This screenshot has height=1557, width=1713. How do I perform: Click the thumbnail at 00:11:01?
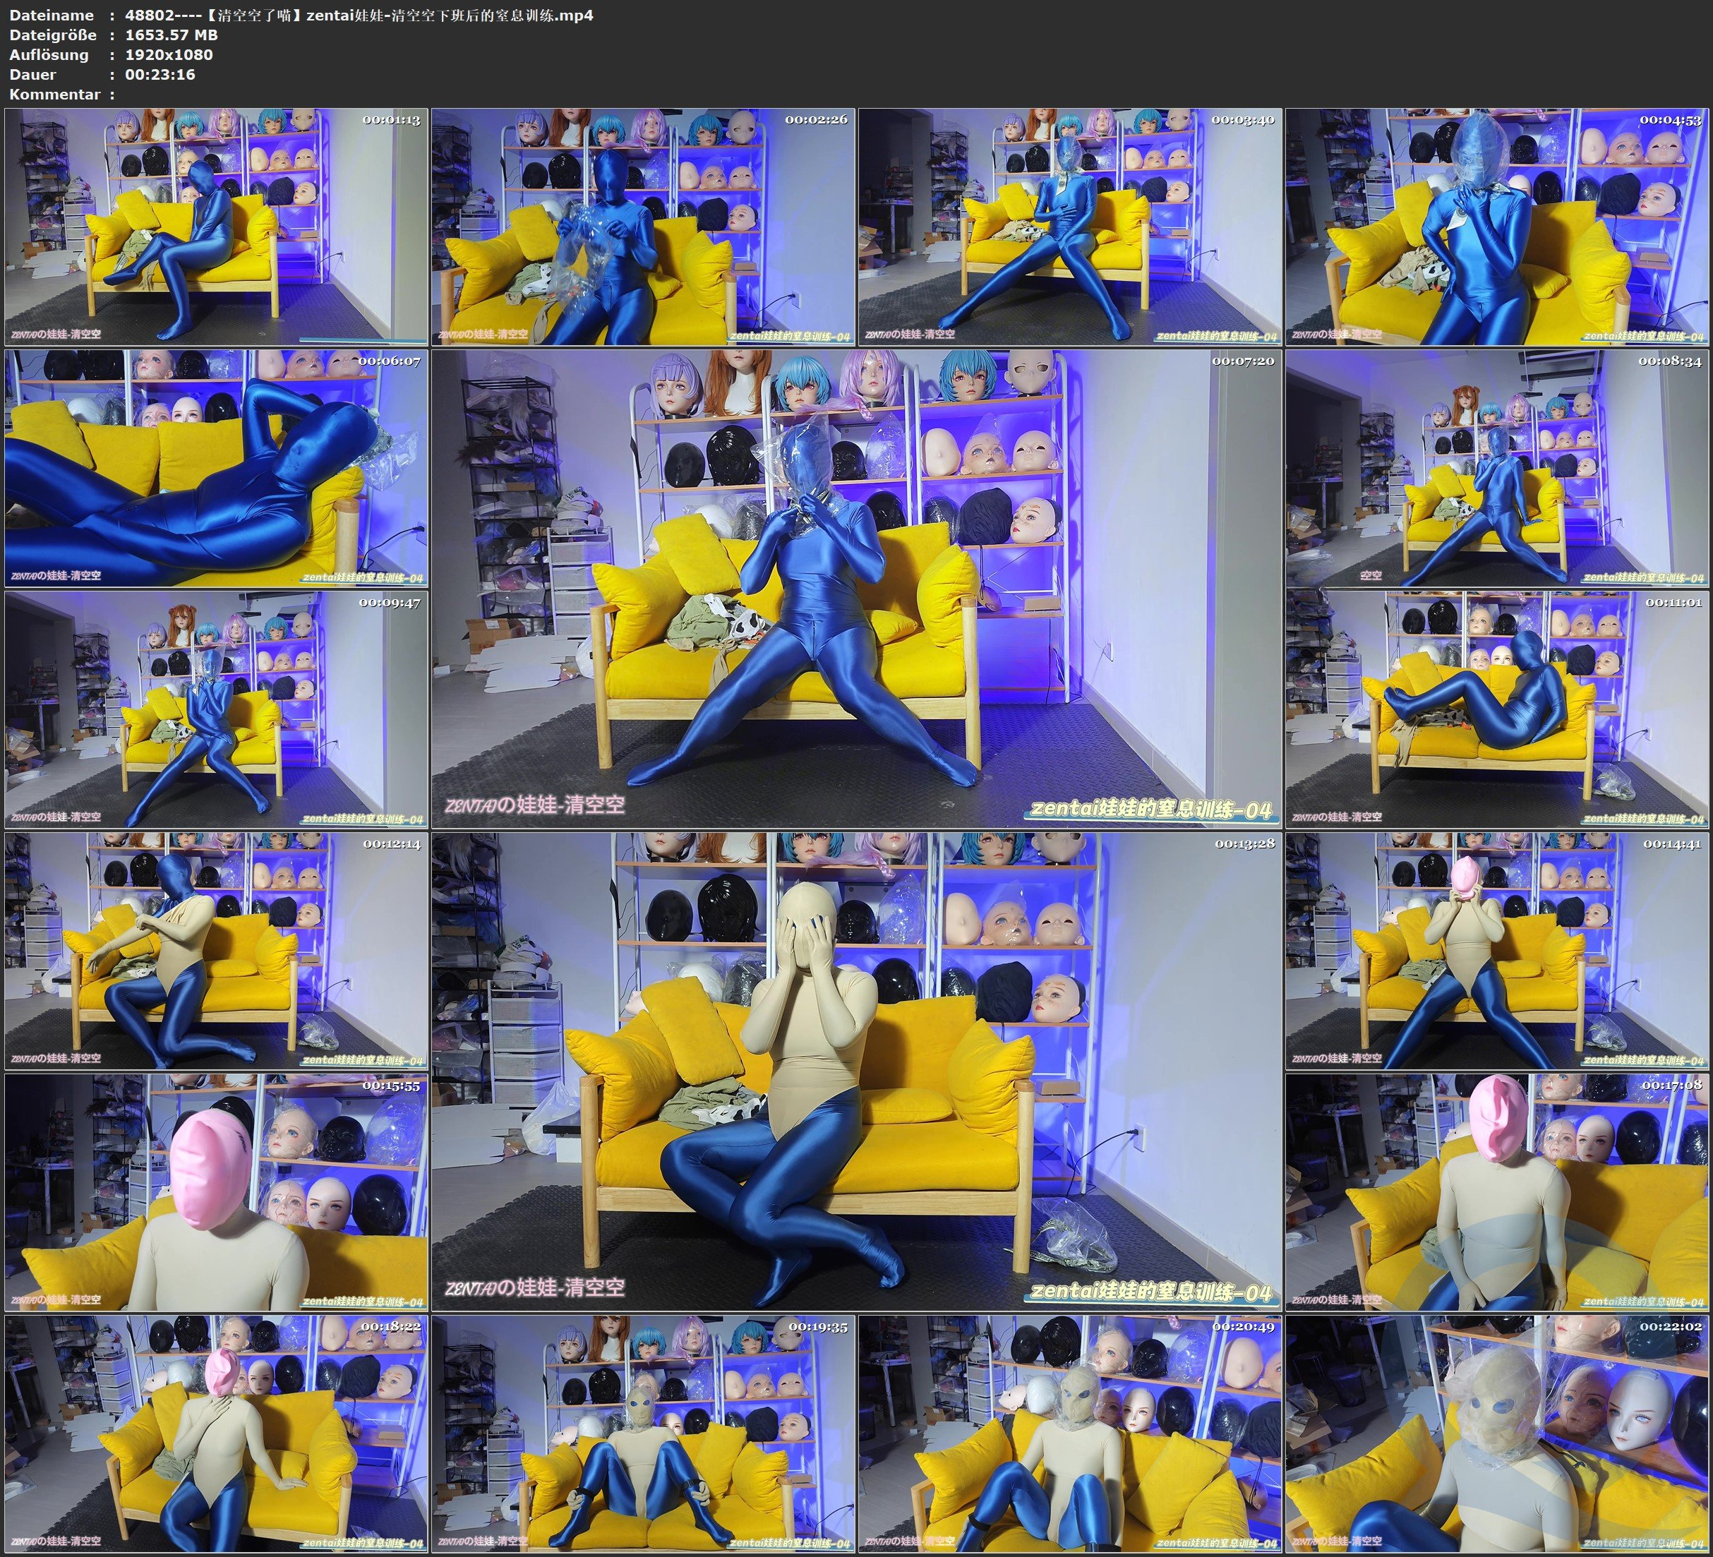click(x=1497, y=709)
